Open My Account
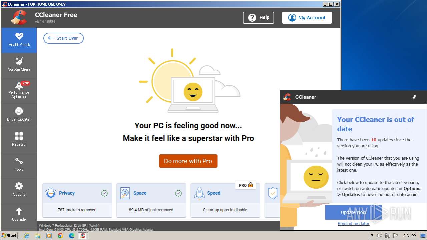Image resolution: width=427 pixels, height=240 pixels. click(x=307, y=18)
